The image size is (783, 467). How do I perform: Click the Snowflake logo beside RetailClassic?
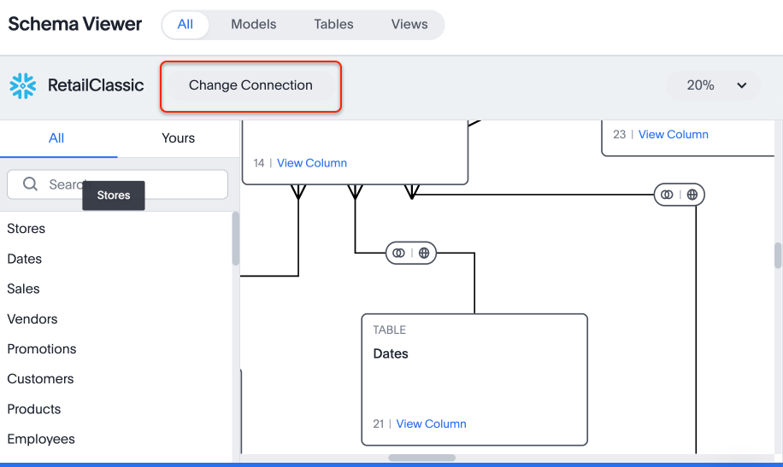[22, 85]
